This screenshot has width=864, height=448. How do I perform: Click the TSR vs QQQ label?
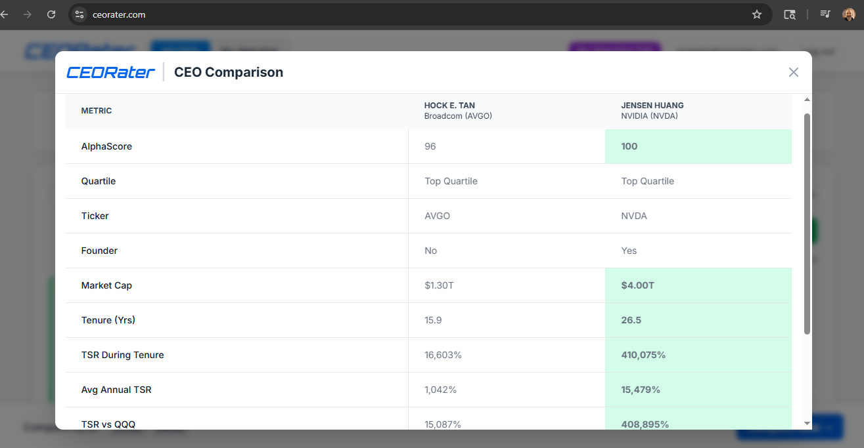click(x=108, y=424)
